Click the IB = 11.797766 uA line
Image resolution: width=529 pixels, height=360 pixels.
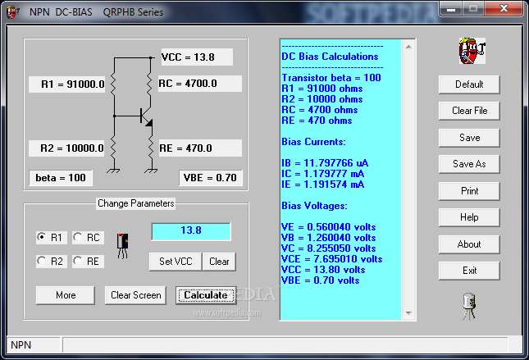325,163
